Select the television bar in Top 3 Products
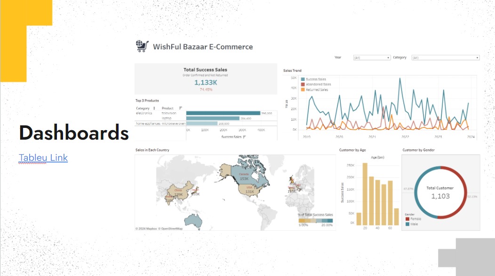The width and height of the screenshot is (495, 276). [223, 113]
